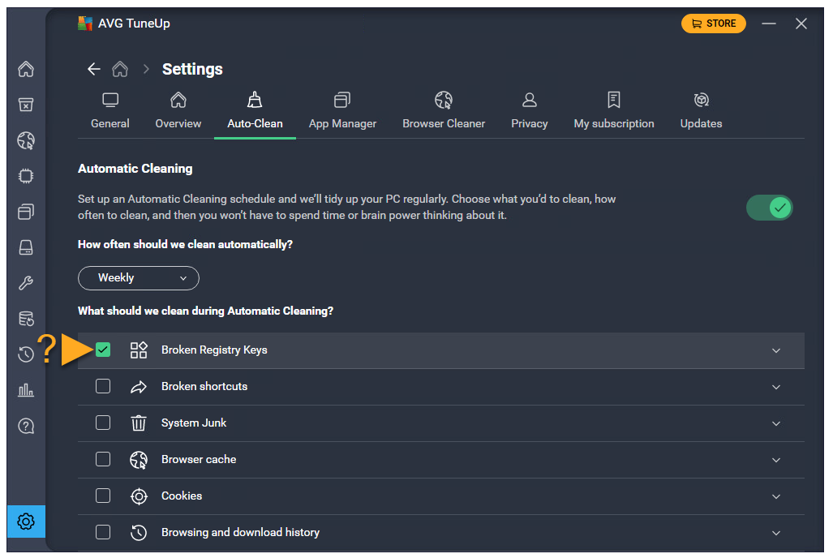The height and width of the screenshot is (558, 833).
Task: Open the help question icon in sidebar
Action: [x=26, y=426]
